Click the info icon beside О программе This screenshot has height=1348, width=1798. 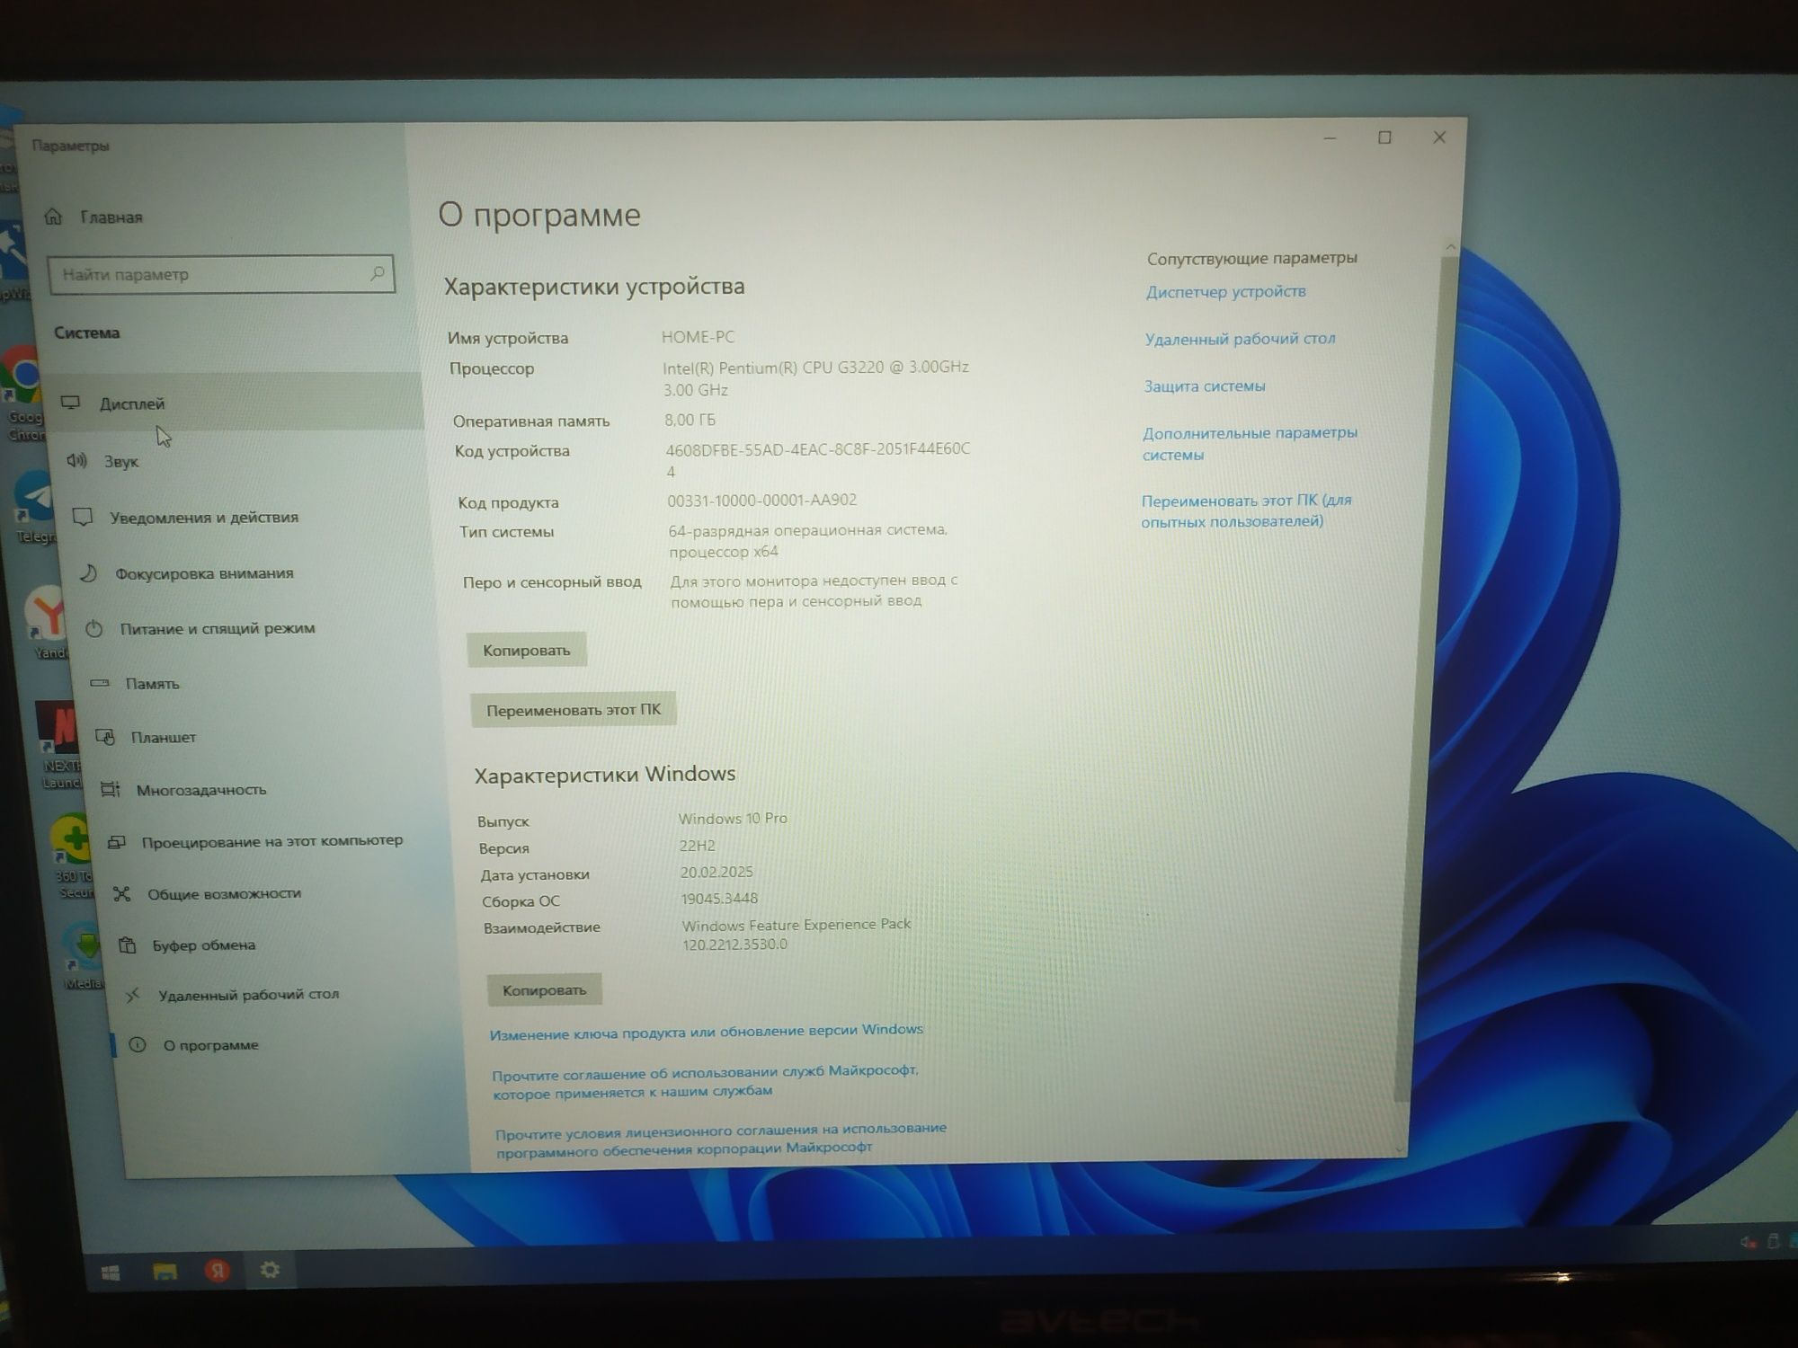(x=138, y=1044)
